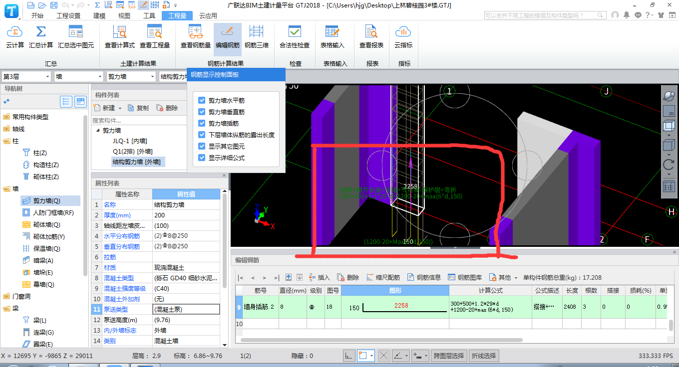The width and height of the screenshot is (679, 367).
Task: Open 云指标 cloud index tool
Action: tap(403, 37)
